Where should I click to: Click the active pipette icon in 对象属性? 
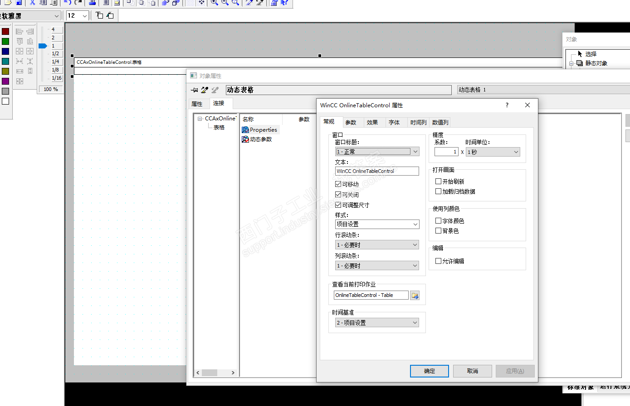click(205, 90)
